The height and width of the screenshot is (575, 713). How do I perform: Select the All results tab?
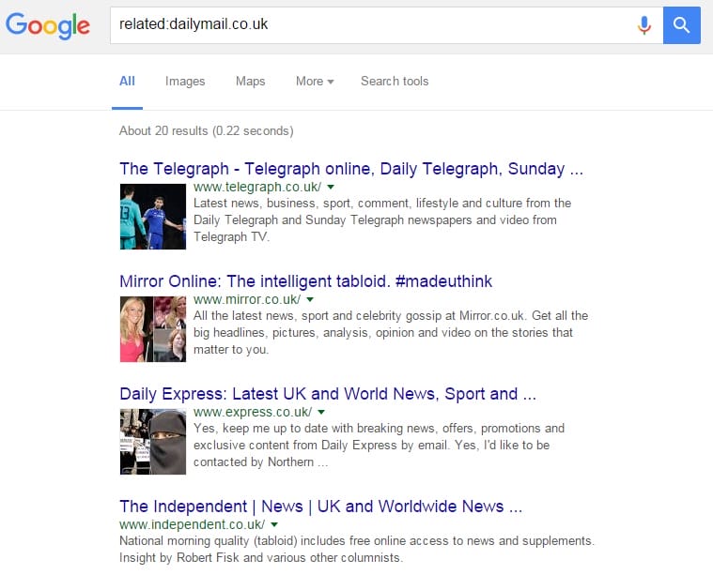click(x=127, y=82)
